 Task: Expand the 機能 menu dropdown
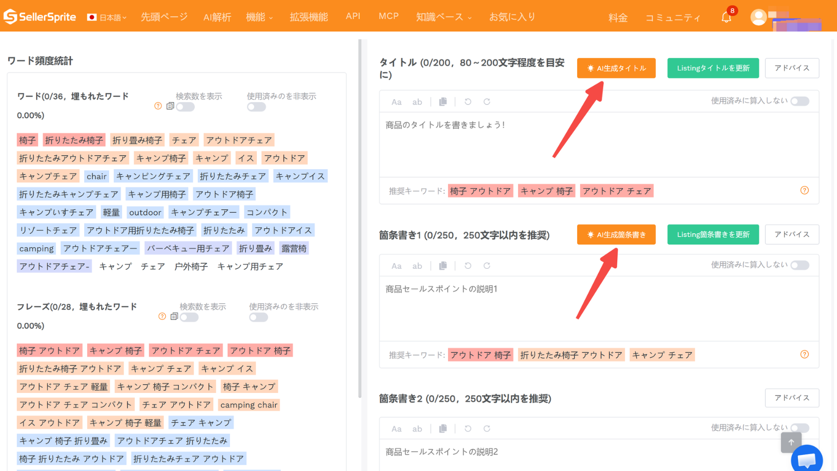[259, 17]
